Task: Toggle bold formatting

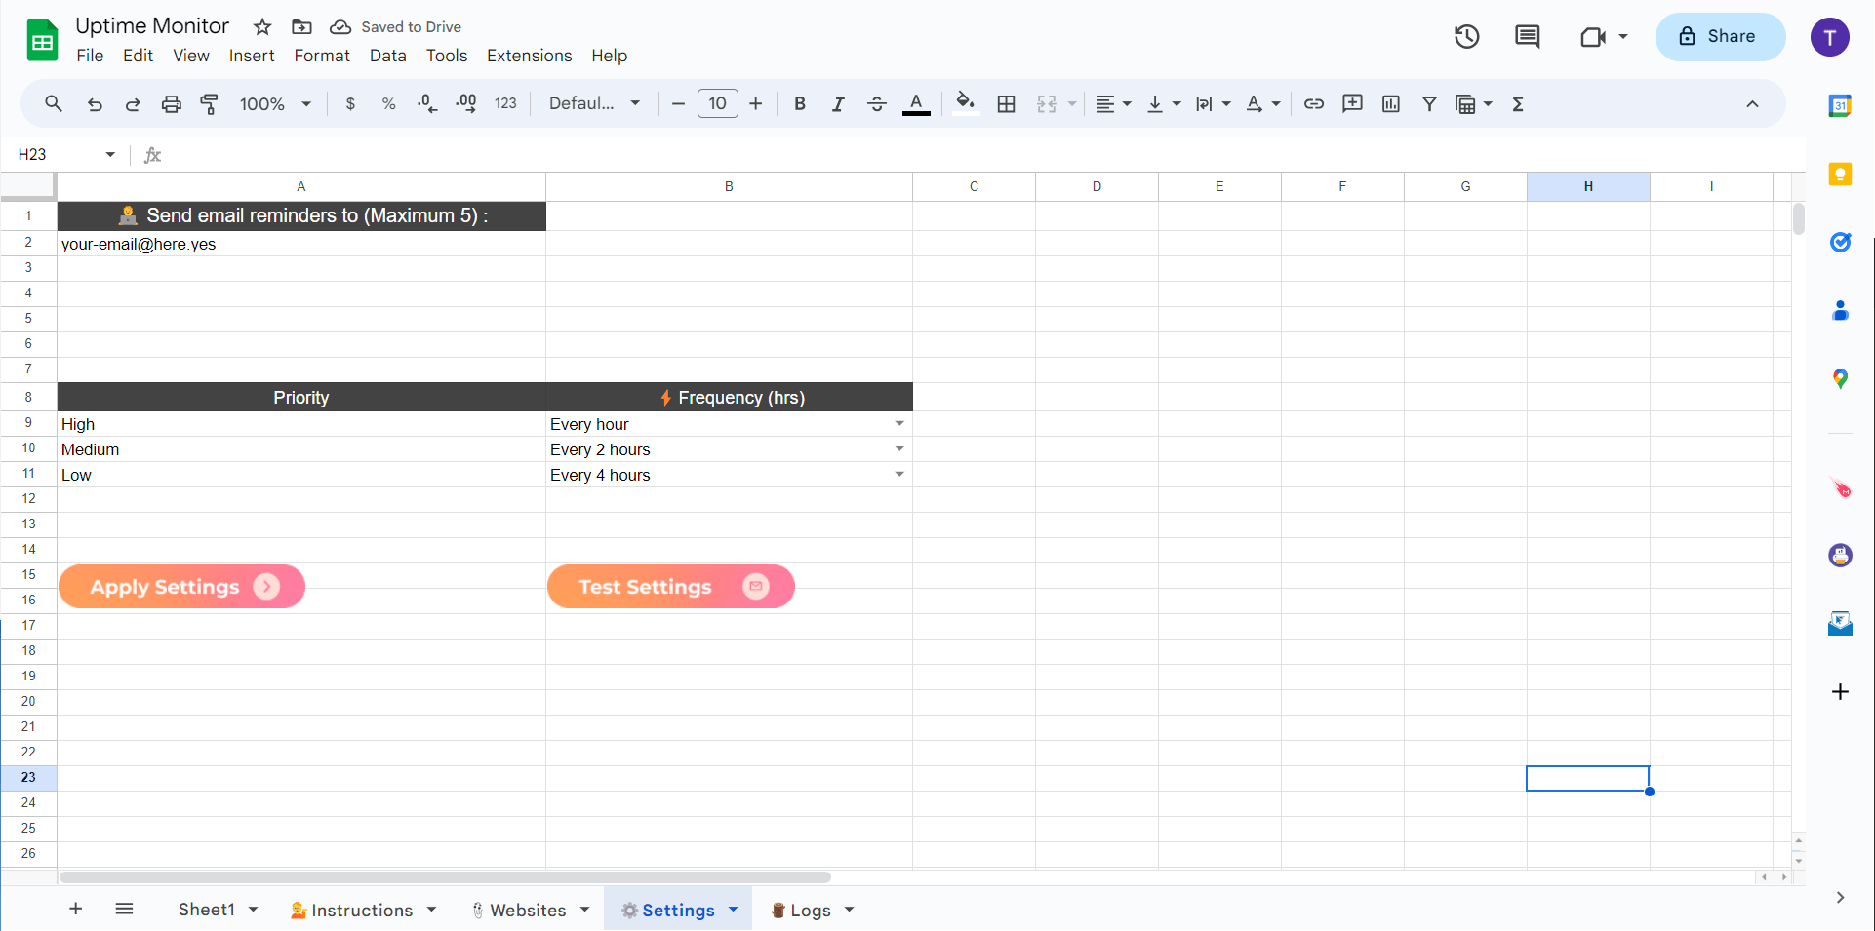Action: coord(799,103)
